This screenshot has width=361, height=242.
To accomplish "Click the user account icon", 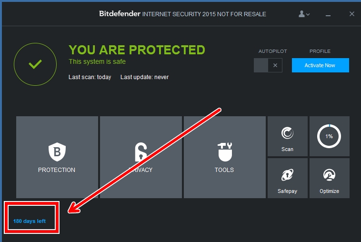I will 301,14.
